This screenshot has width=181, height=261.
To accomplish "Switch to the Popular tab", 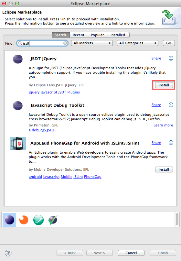I will pos(97,35).
